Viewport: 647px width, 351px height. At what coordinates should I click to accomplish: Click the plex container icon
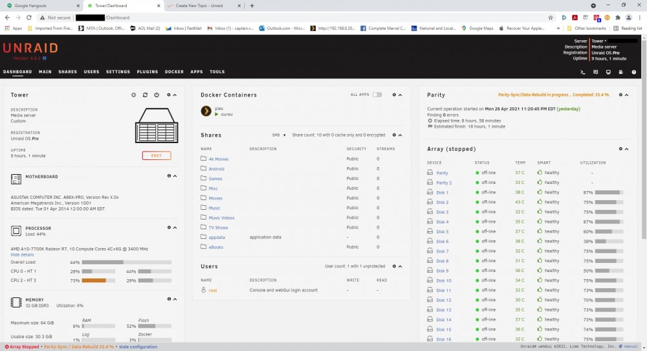206,111
